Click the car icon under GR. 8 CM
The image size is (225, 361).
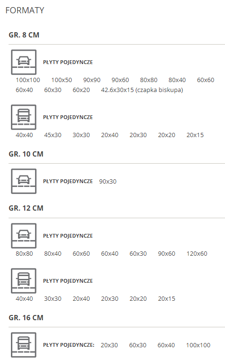(24, 62)
